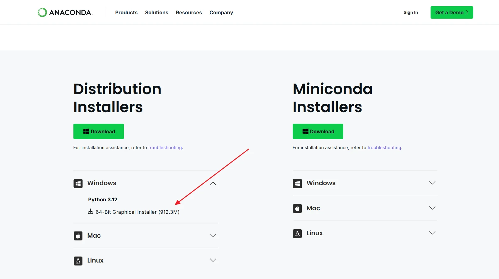Expand Miniconda Linux section chevron
The image size is (499, 279).
point(432,233)
